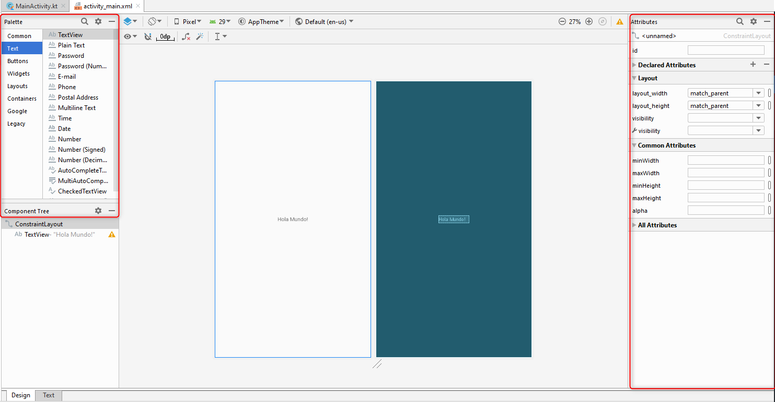Click the Palette search magnifier icon
This screenshot has width=775, height=402.
pyautogui.click(x=84, y=21)
